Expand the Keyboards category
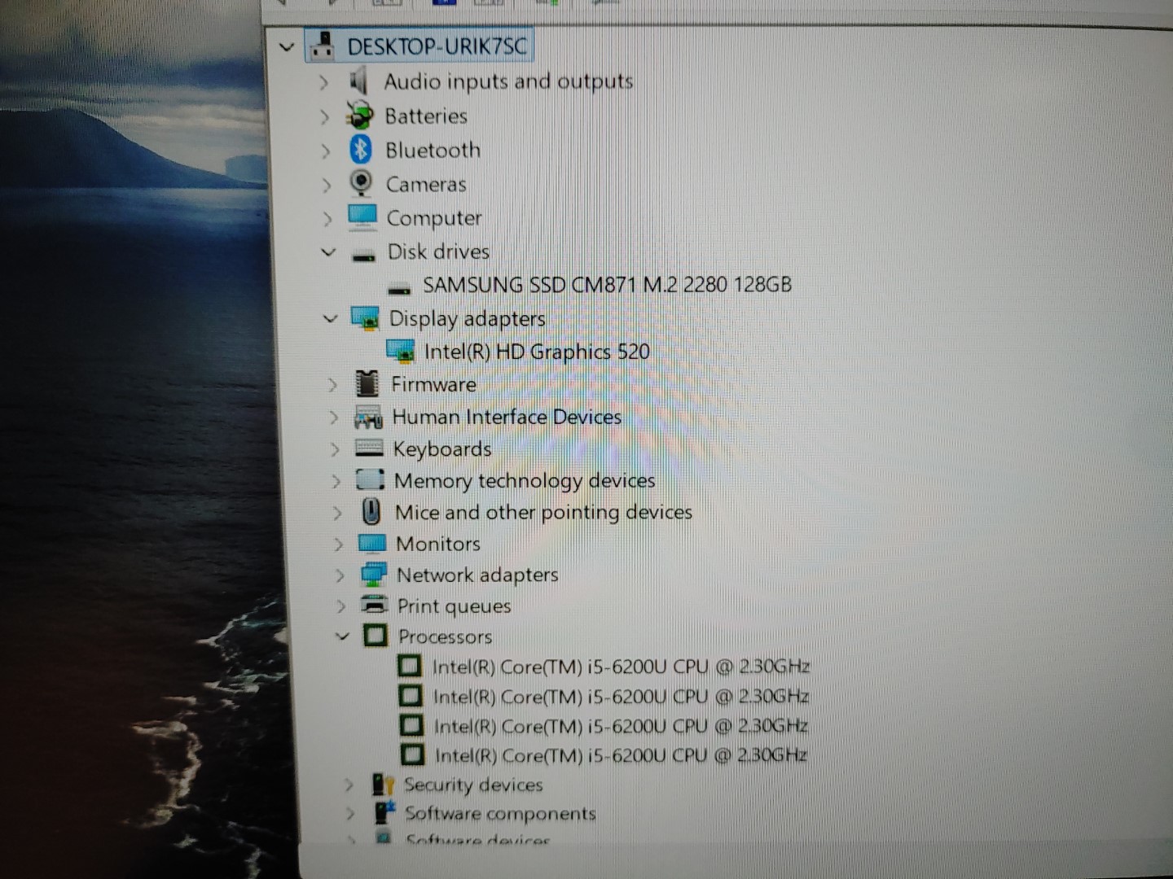 point(334,449)
